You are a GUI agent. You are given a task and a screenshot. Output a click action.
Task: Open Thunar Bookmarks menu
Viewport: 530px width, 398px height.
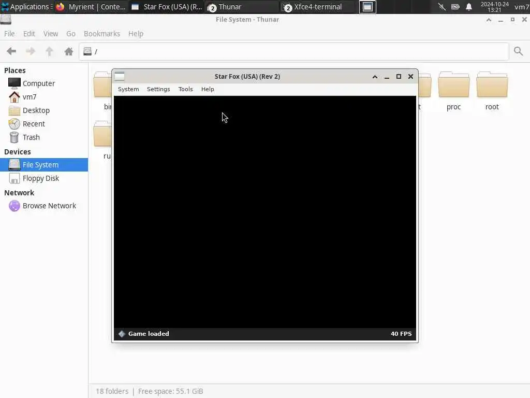click(102, 34)
